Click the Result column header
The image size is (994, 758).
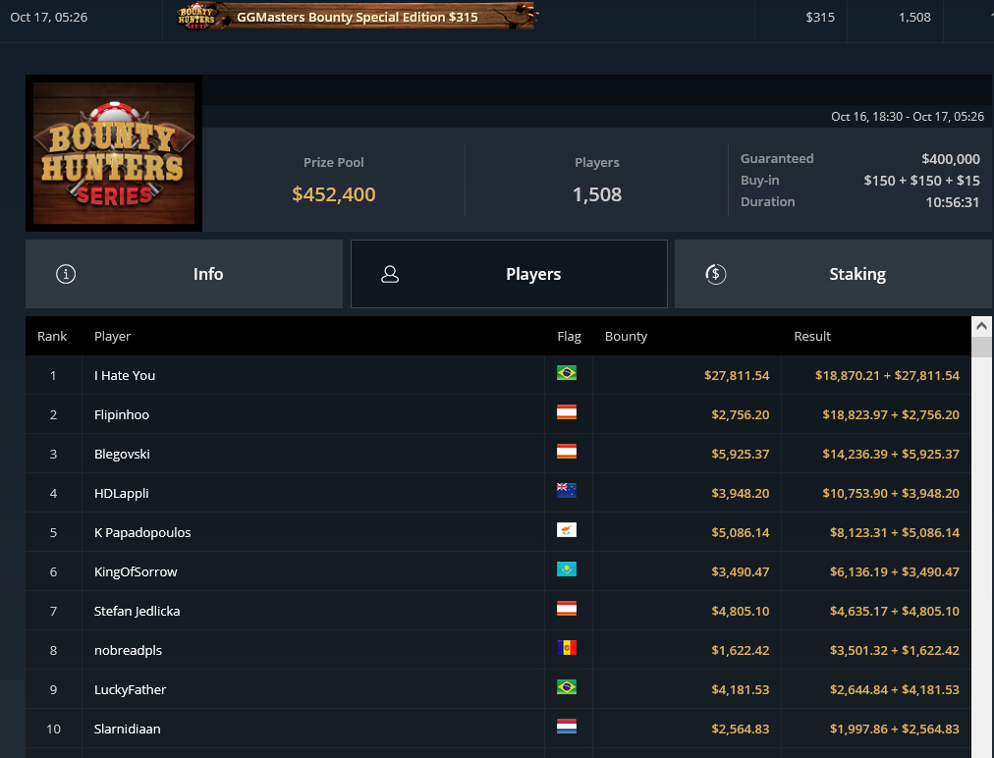812,336
